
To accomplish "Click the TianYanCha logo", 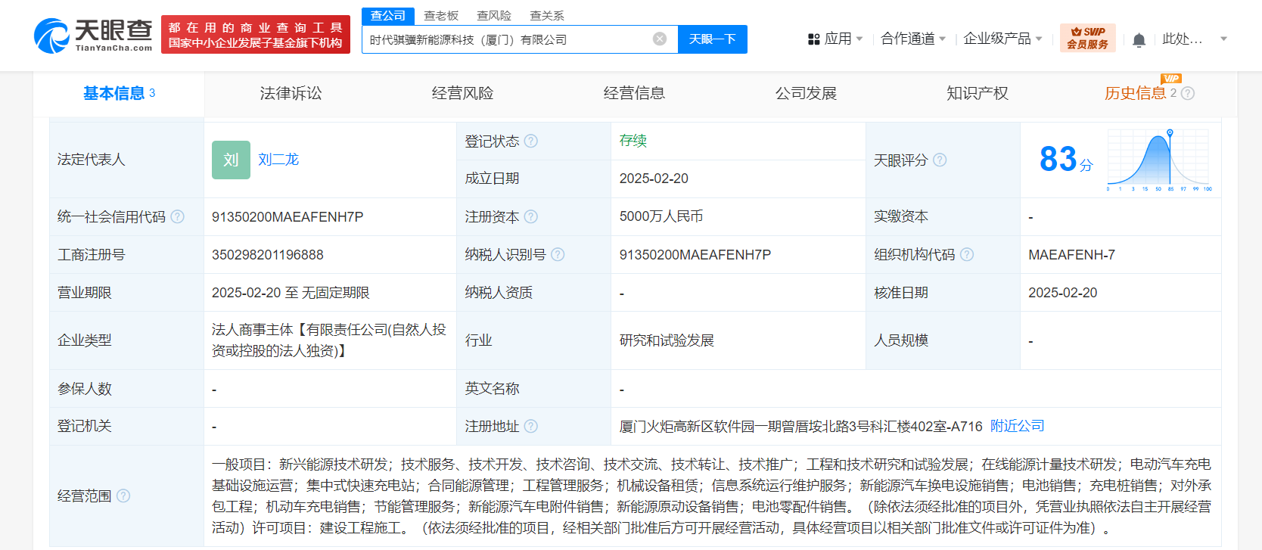I will (93, 36).
